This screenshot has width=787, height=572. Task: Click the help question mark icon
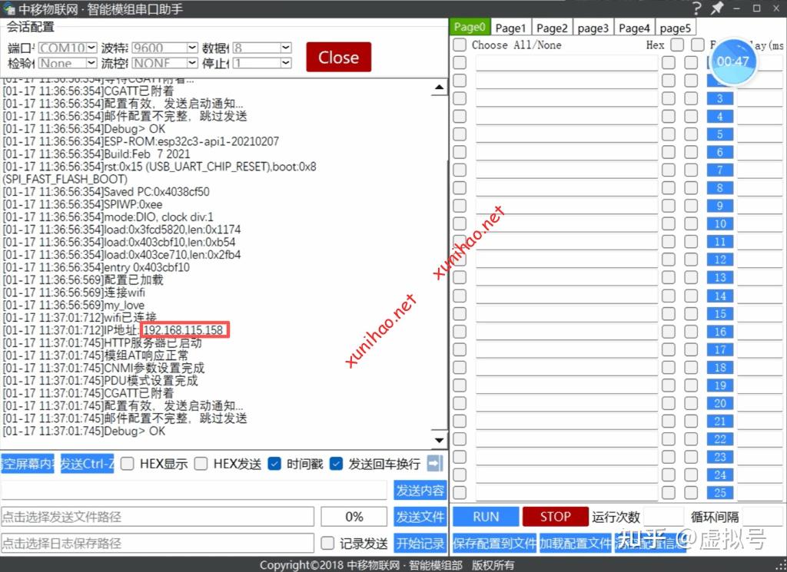[x=697, y=8]
